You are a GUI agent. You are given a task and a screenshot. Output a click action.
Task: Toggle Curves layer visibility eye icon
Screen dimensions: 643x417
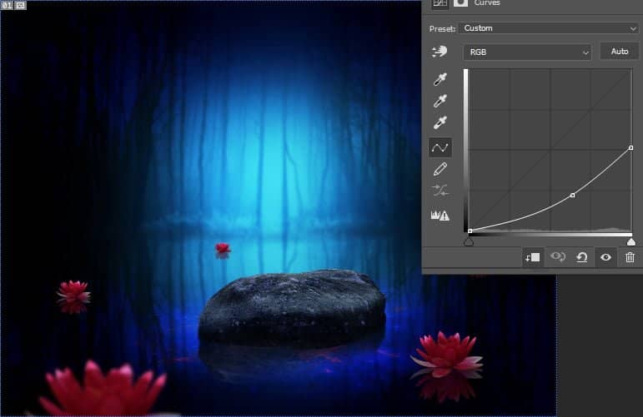606,257
